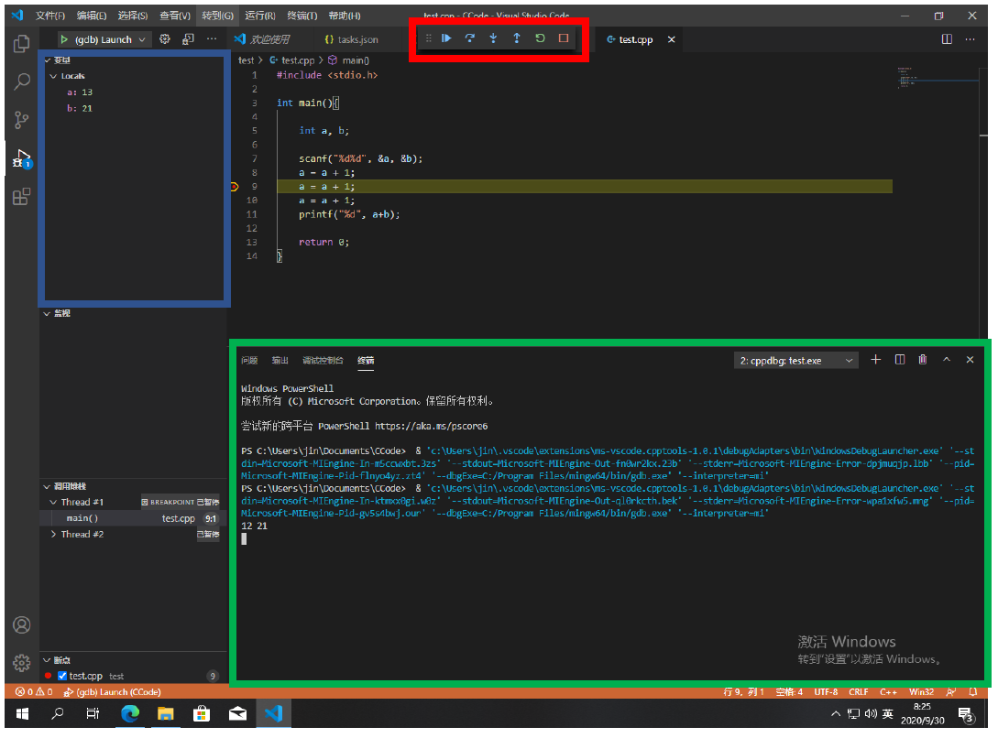Open the terminal selector cppdbg: test.exe
The width and height of the screenshot is (998, 738).
coord(796,361)
